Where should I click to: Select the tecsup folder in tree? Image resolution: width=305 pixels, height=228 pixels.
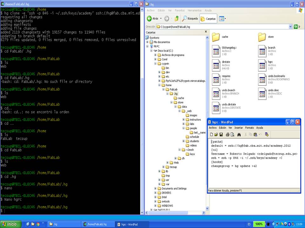click(171, 167)
